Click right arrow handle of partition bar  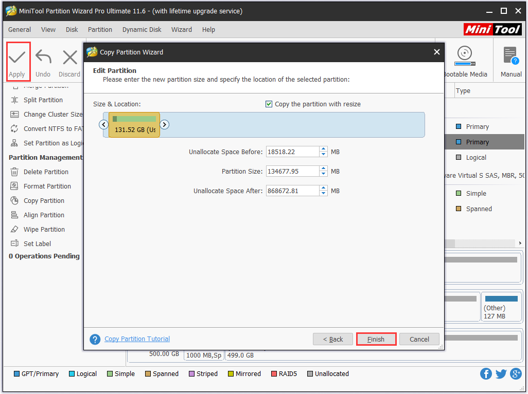[x=164, y=125]
